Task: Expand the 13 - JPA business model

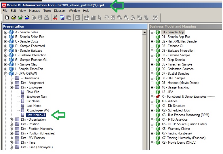Action: point(152,92)
